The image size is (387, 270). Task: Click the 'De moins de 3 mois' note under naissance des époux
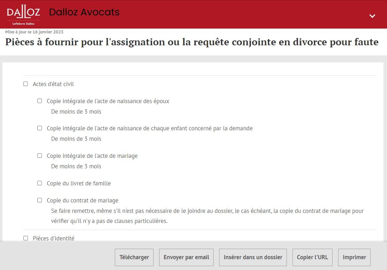click(x=76, y=112)
